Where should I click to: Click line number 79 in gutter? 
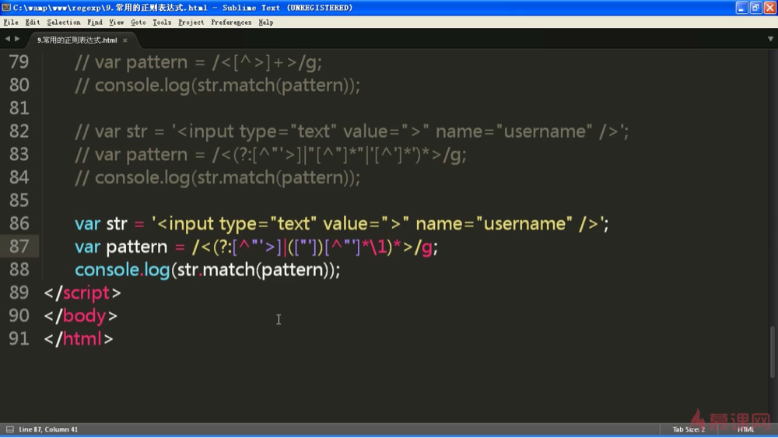pyautogui.click(x=19, y=62)
